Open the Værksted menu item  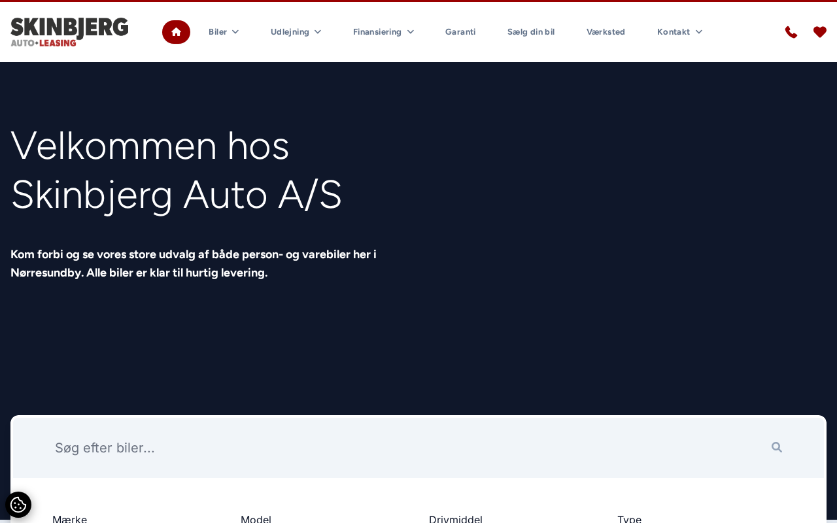tap(606, 32)
